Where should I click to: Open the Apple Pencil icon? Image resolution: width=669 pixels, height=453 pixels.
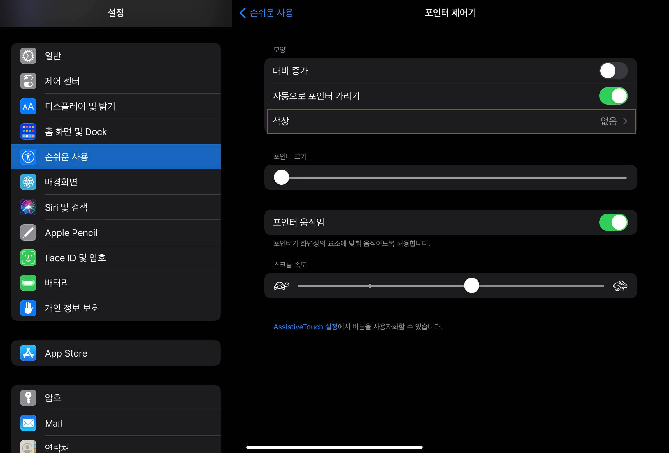click(x=28, y=232)
